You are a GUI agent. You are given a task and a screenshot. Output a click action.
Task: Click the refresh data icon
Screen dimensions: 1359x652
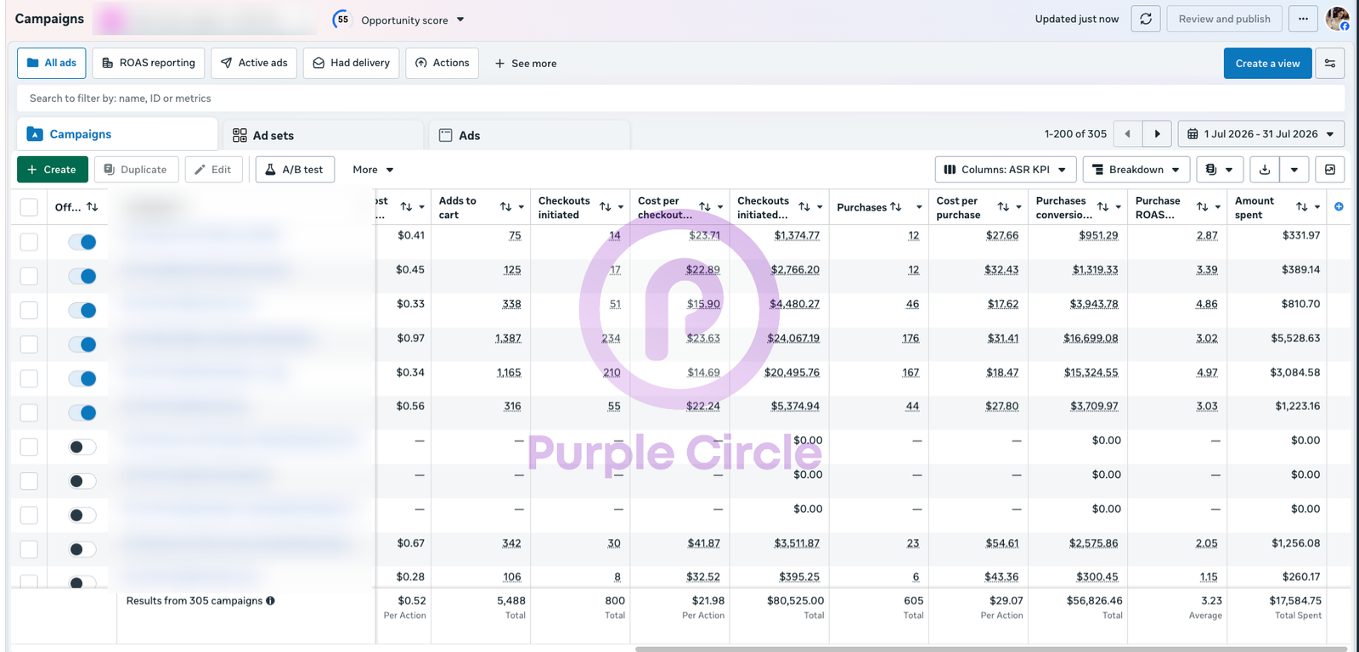(1146, 19)
